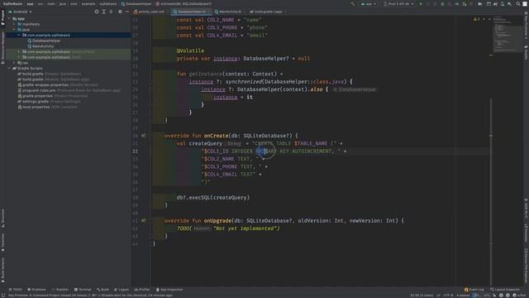Run the app with the green play icon

tap(421, 4)
